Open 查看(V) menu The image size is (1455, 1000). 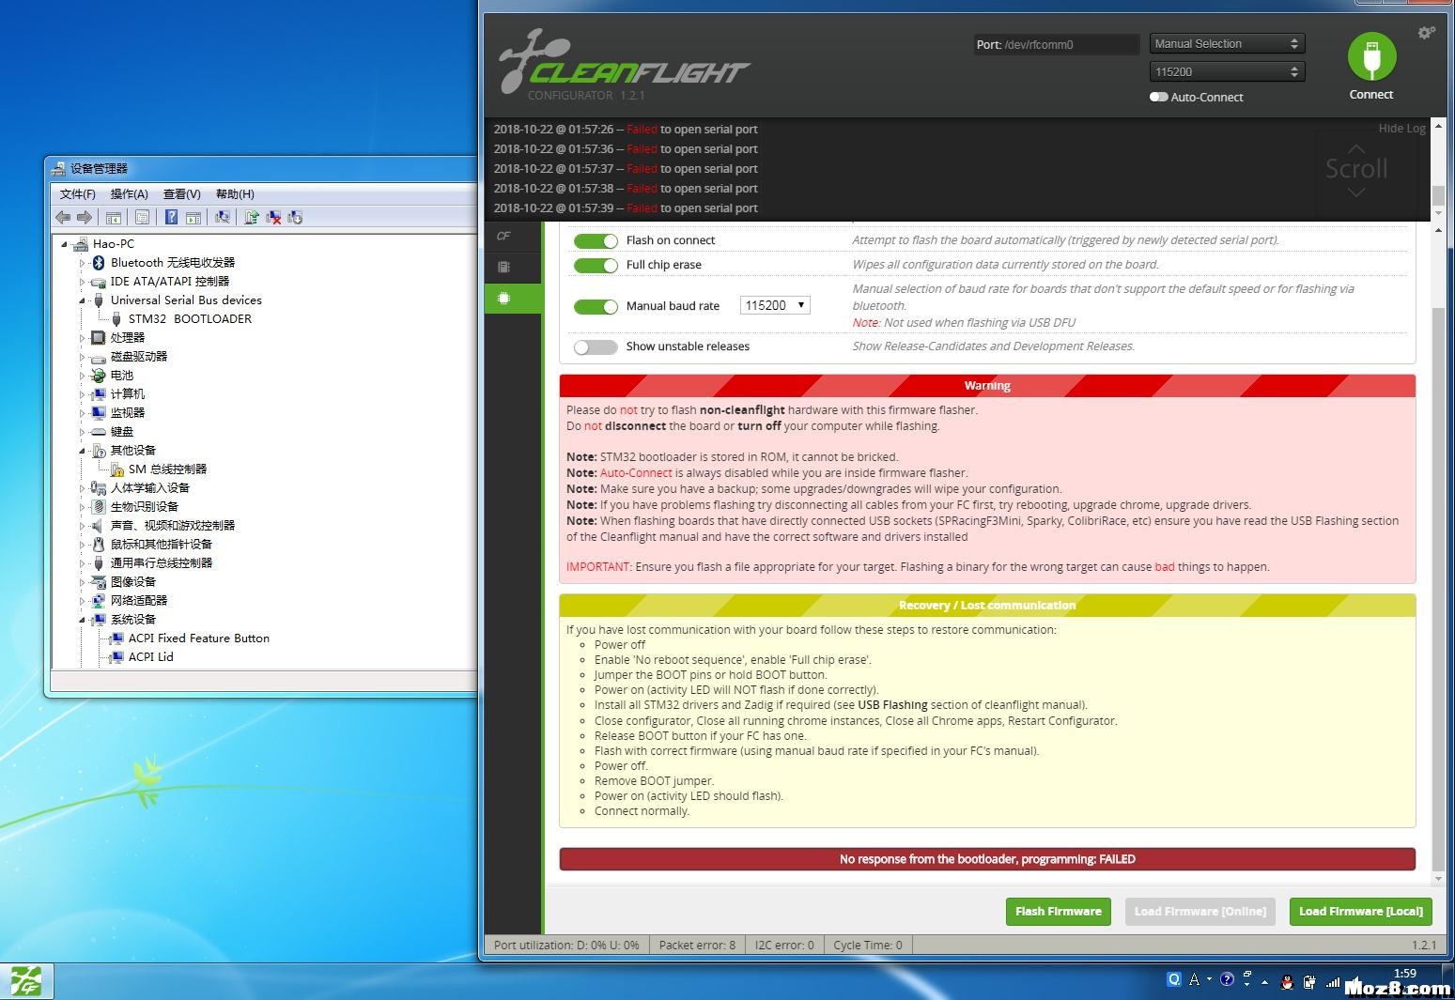(181, 193)
